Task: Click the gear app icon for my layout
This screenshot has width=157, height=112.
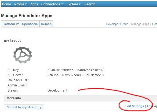Action: pyautogui.click(x=23, y=55)
